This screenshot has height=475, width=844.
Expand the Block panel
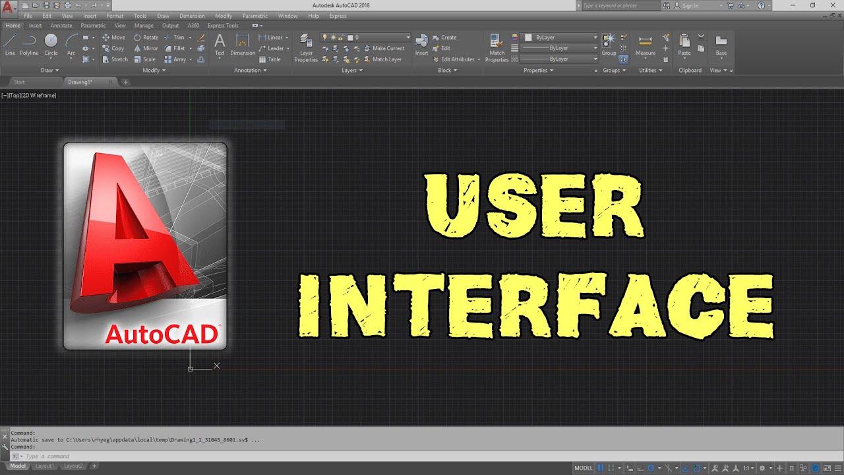pyautogui.click(x=447, y=70)
